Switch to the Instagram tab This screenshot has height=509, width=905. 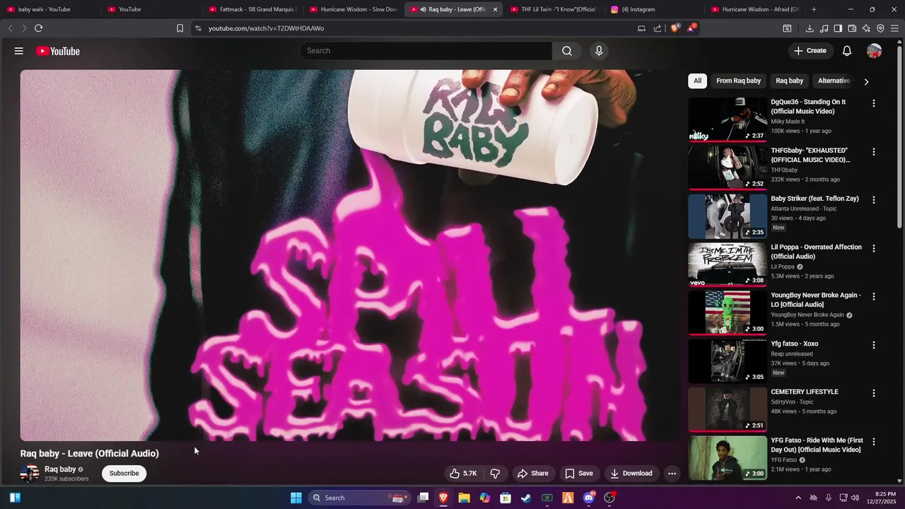pyautogui.click(x=655, y=9)
